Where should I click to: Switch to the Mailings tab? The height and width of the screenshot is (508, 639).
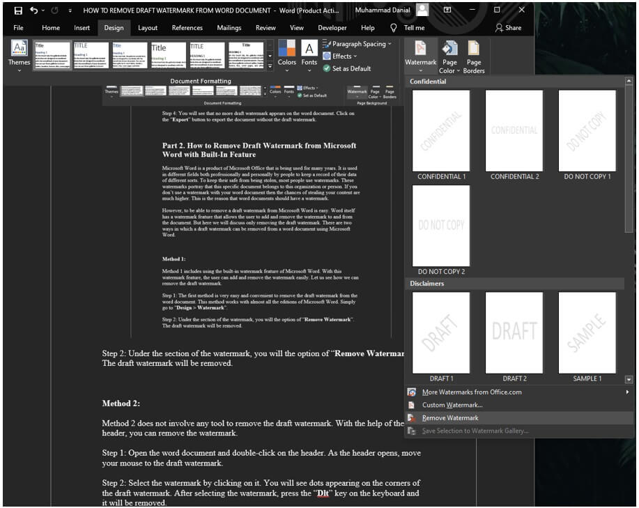230,28
